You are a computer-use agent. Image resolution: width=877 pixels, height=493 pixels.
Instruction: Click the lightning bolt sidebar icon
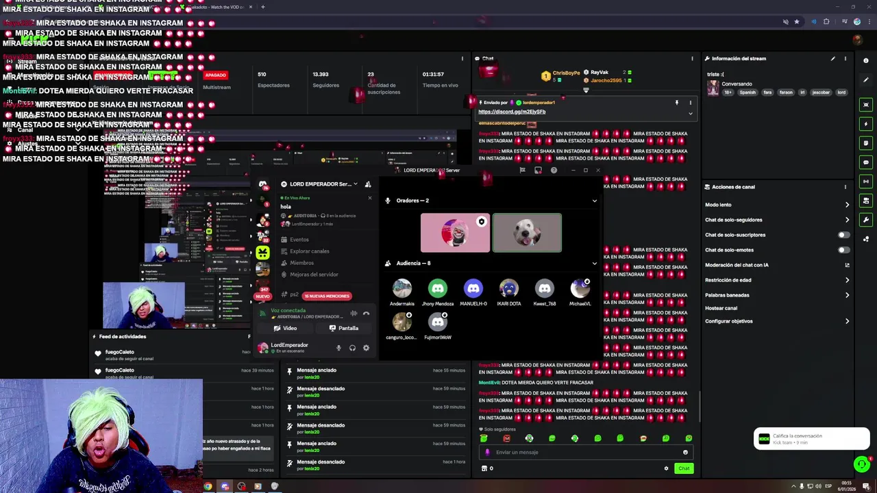(866, 124)
